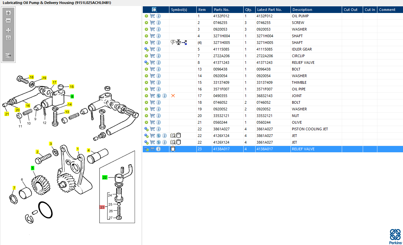Zoom out of the parts diagram
403x245 pixels.
point(8,21)
